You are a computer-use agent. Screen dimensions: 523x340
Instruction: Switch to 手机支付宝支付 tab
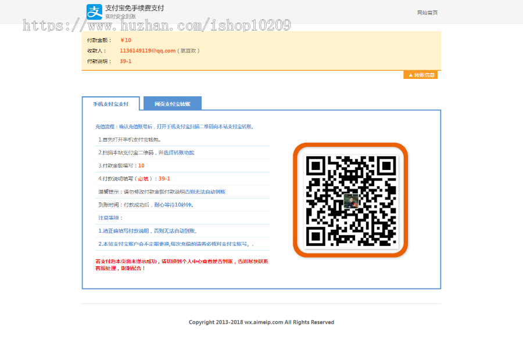click(111, 104)
